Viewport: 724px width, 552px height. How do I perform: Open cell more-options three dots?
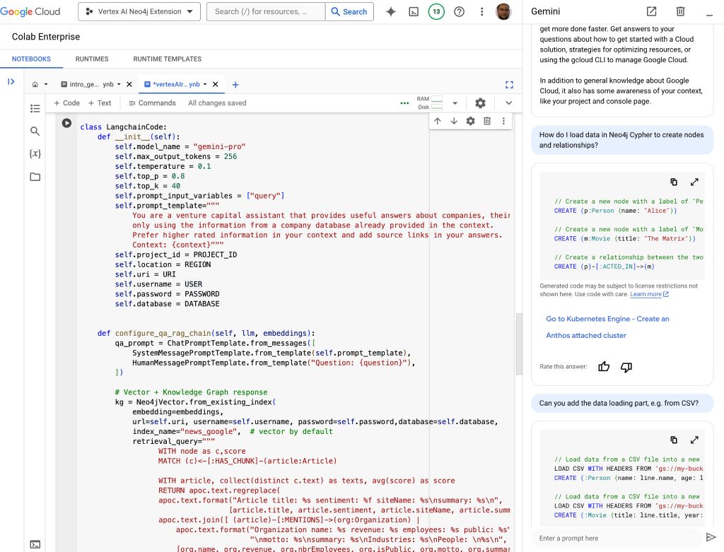coord(503,121)
